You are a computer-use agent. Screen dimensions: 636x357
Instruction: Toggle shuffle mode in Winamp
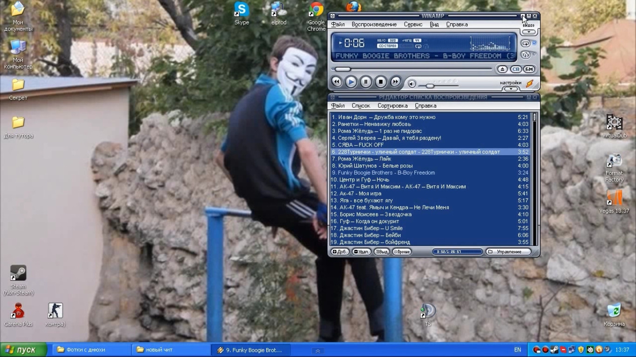coord(525,55)
